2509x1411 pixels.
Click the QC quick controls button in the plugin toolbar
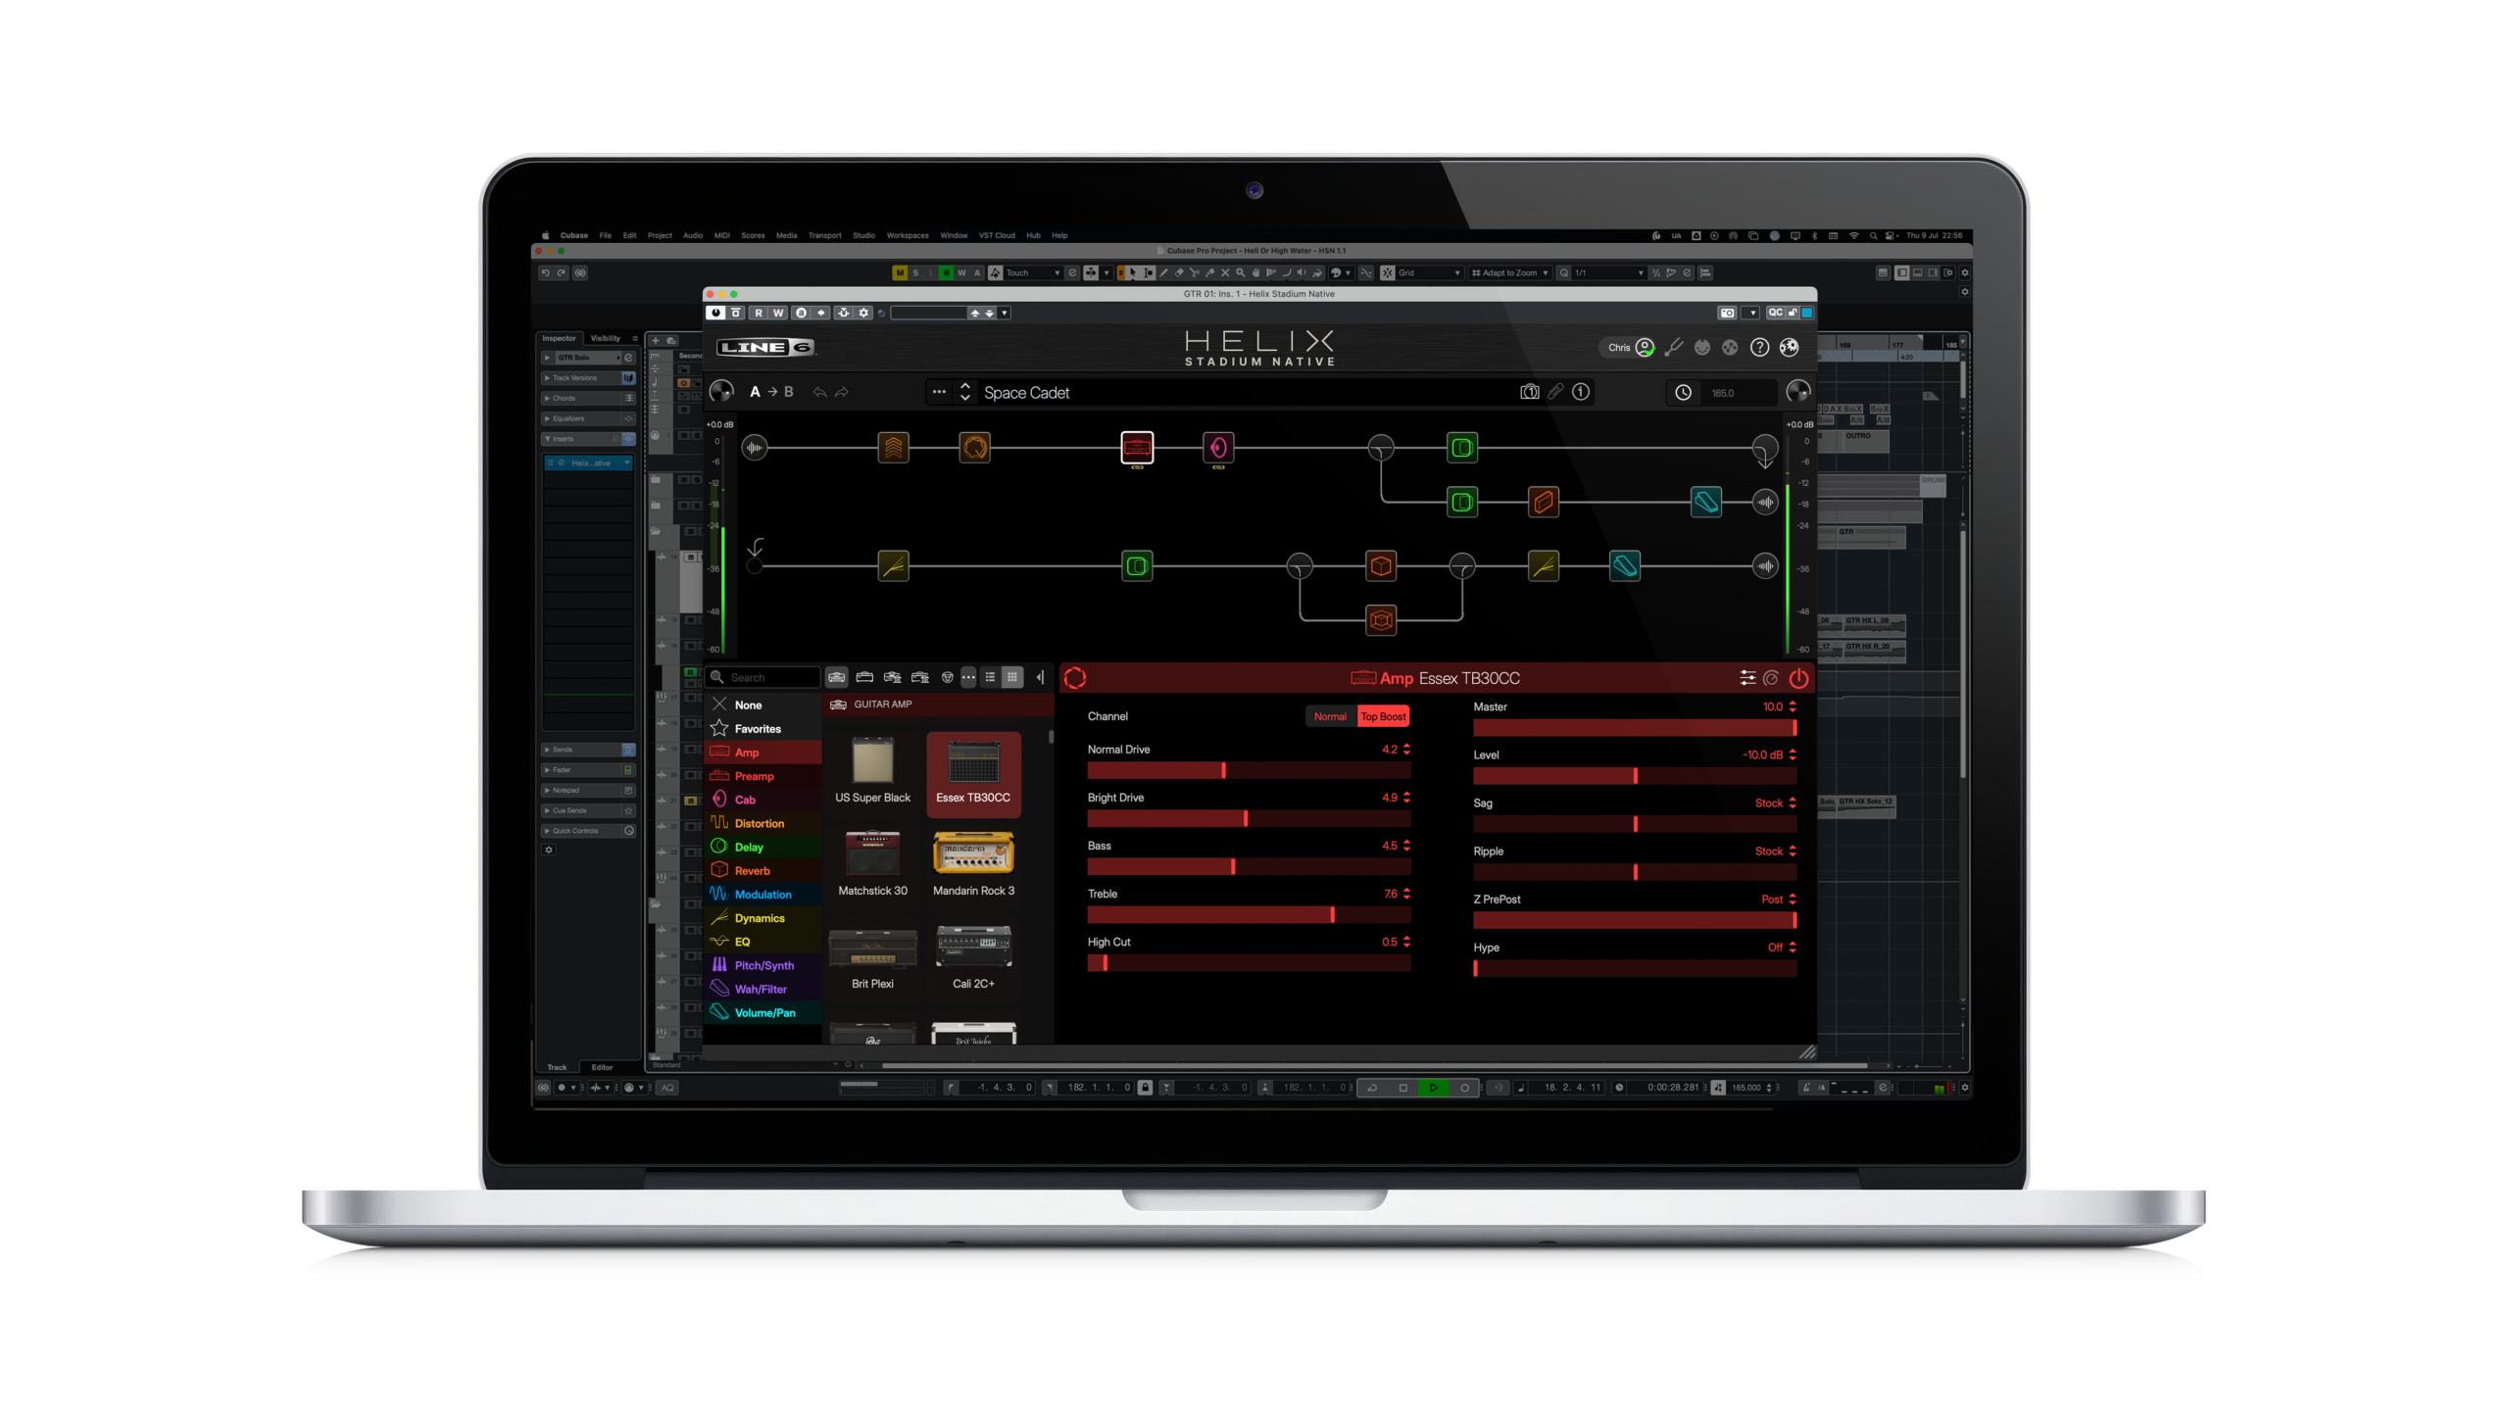click(x=1775, y=313)
